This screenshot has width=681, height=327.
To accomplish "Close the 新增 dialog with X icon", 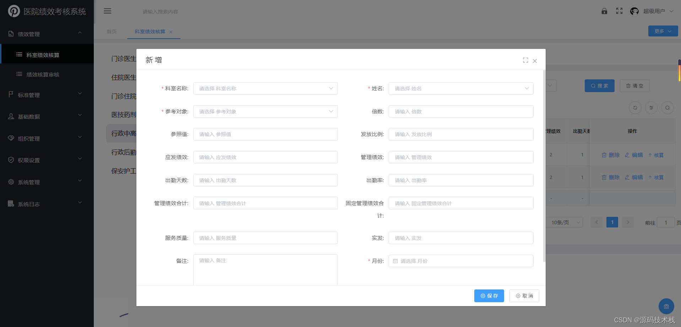I will click(535, 61).
